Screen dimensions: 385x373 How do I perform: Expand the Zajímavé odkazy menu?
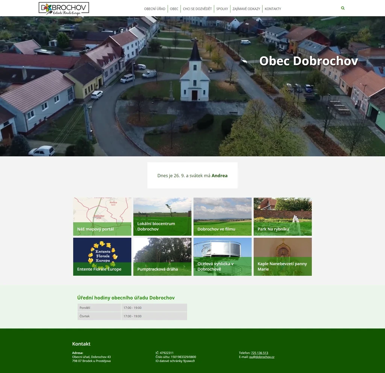click(246, 9)
